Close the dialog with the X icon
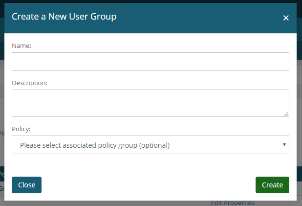 286,18
